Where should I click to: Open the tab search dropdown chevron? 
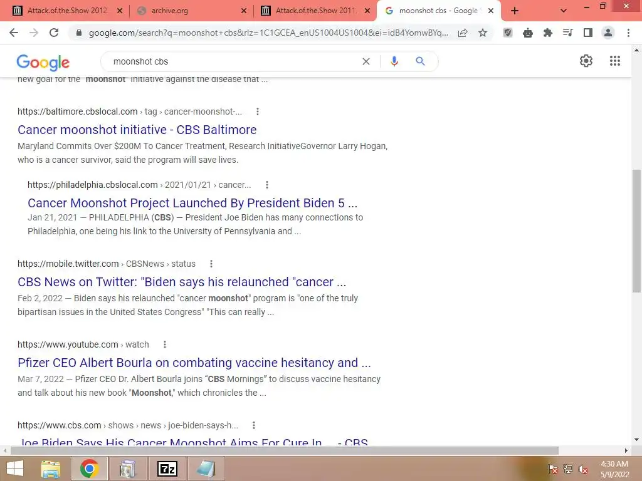click(x=564, y=11)
